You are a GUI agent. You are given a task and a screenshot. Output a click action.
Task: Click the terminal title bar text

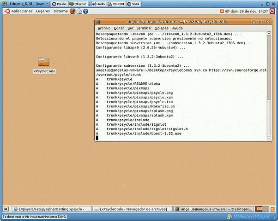tap(176, 22)
